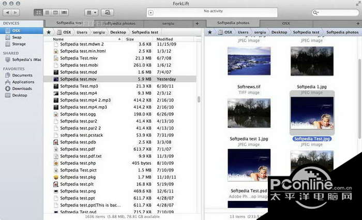Add a new tab in left pane
This screenshot has height=220, width=362.
coord(197,23)
